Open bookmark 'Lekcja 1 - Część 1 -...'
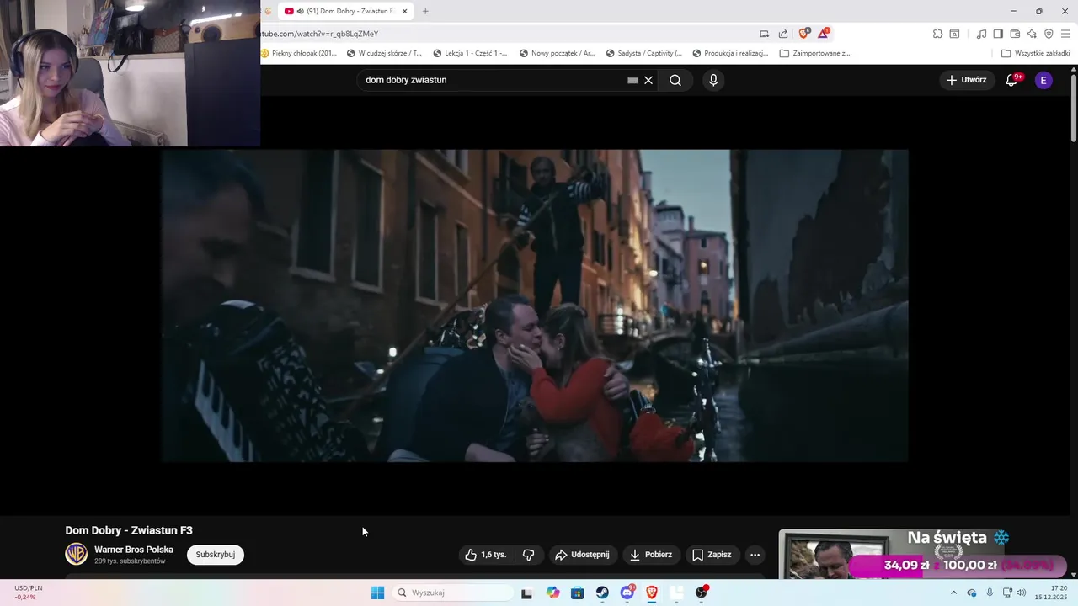Screen dimensions: 1078x606 [x=470, y=53]
